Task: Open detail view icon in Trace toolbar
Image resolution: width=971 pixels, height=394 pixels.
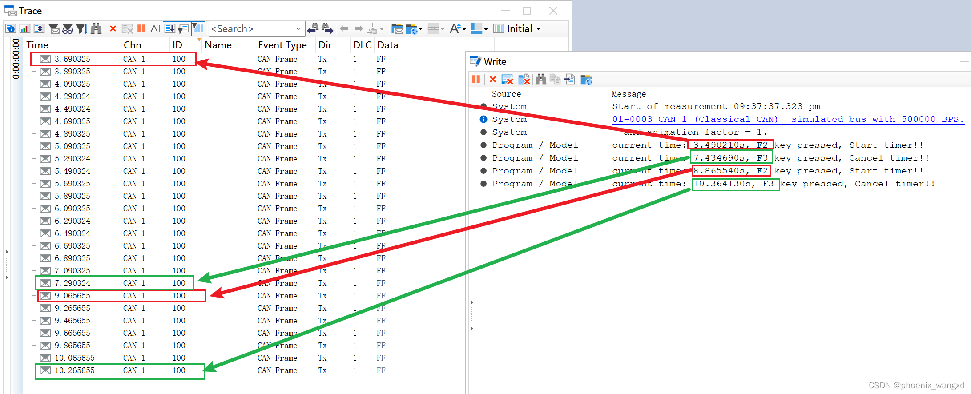Action: pos(11,29)
